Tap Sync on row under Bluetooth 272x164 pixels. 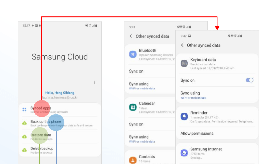(136, 71)
